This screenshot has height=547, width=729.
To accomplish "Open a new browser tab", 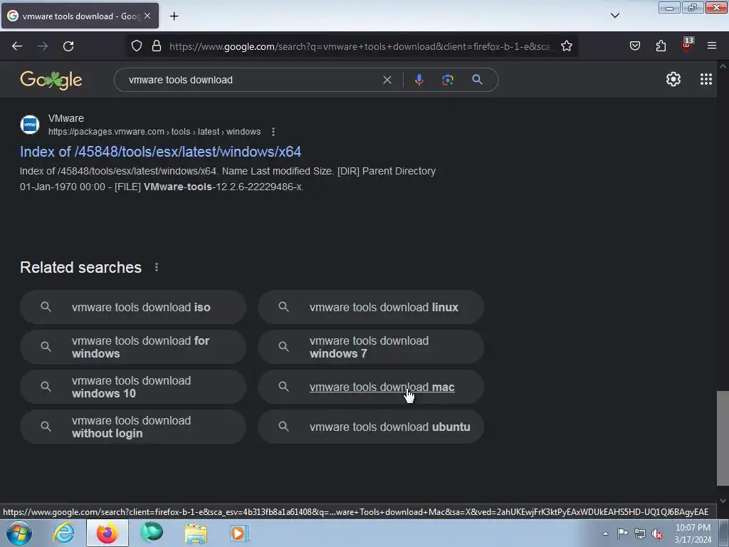I will pyautogui.click(x=174, y=16).
